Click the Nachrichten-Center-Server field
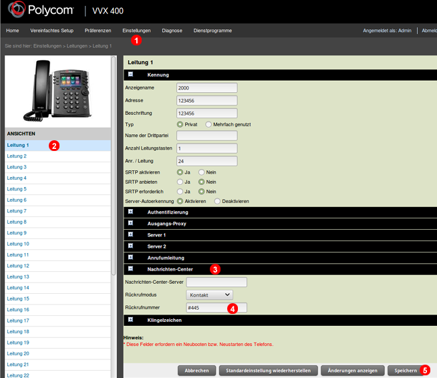This screenshot has width=437, height=378. [216, 282]
